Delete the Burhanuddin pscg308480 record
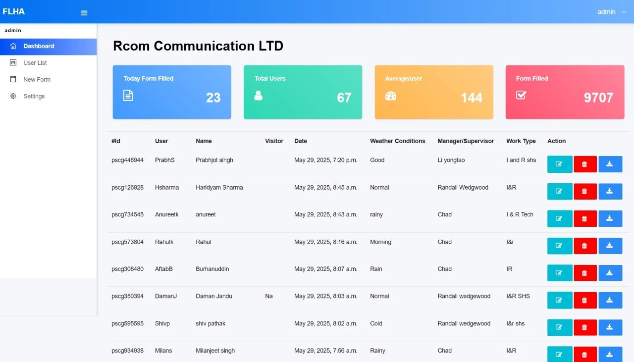 click(585, 273)
